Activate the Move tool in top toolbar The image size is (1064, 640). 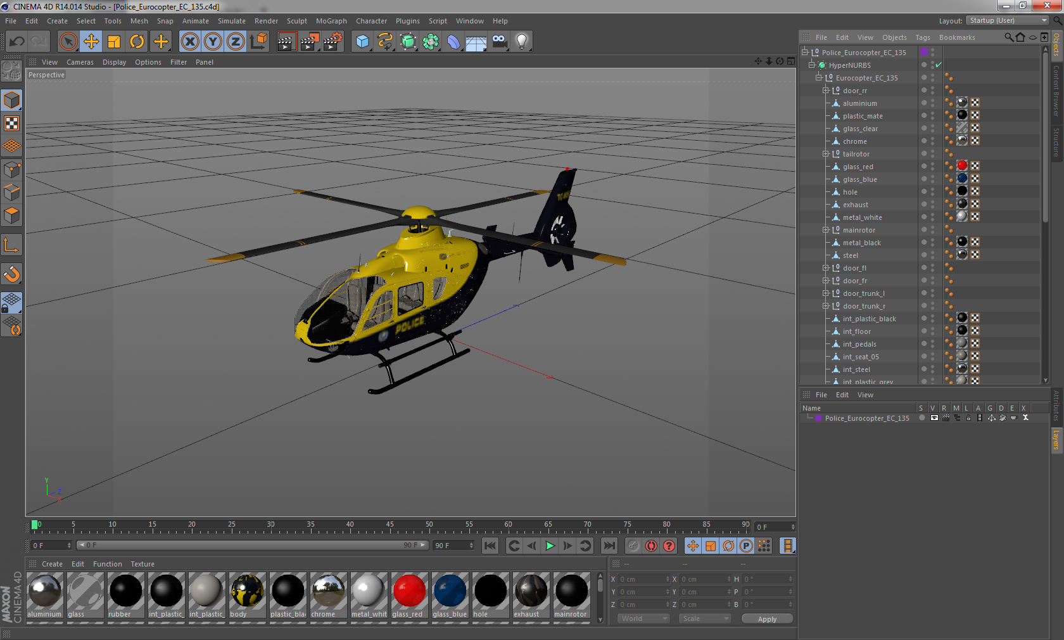click(x=91, y=42)
